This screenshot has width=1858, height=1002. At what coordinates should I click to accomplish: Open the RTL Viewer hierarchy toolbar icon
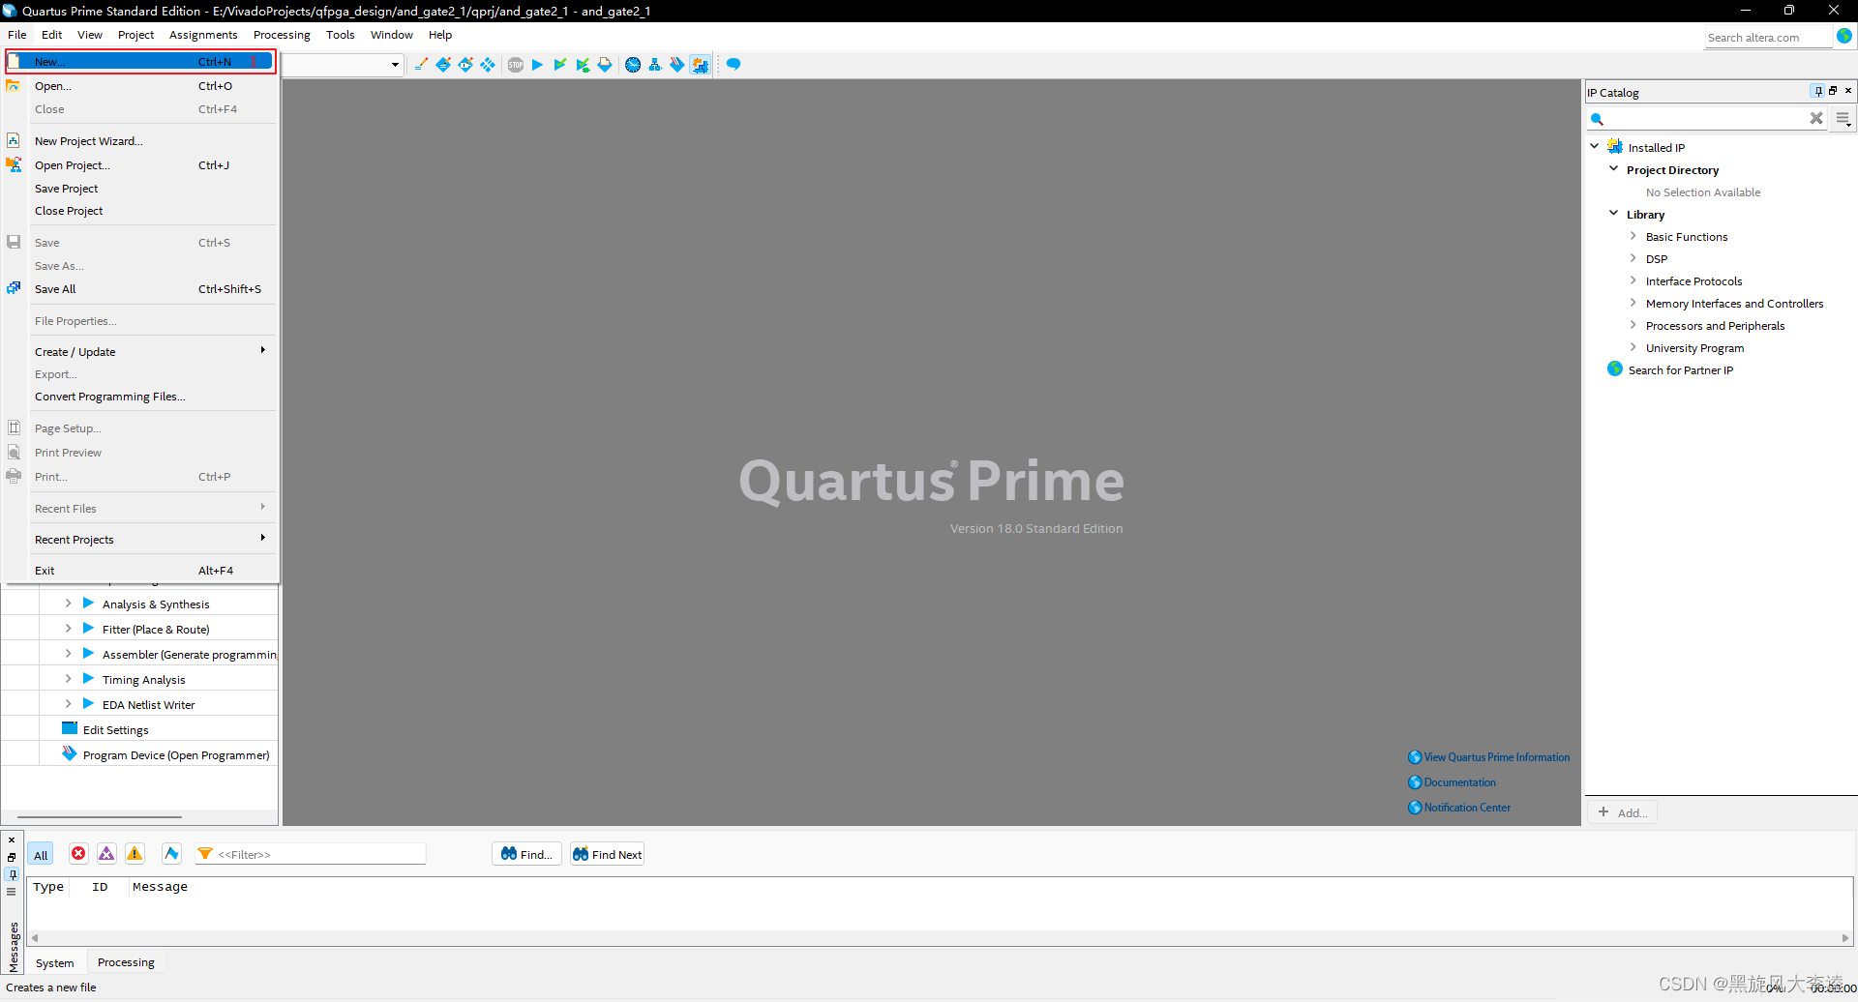click(655, 65)
